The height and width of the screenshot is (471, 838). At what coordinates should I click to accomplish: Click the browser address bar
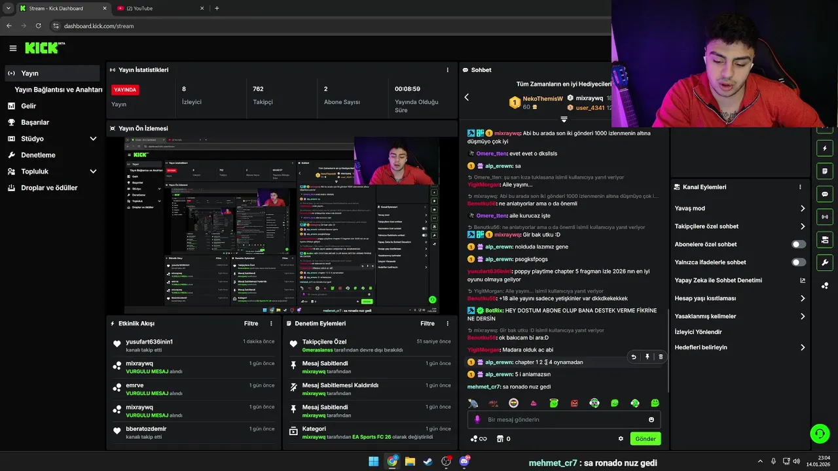point(327,26)
